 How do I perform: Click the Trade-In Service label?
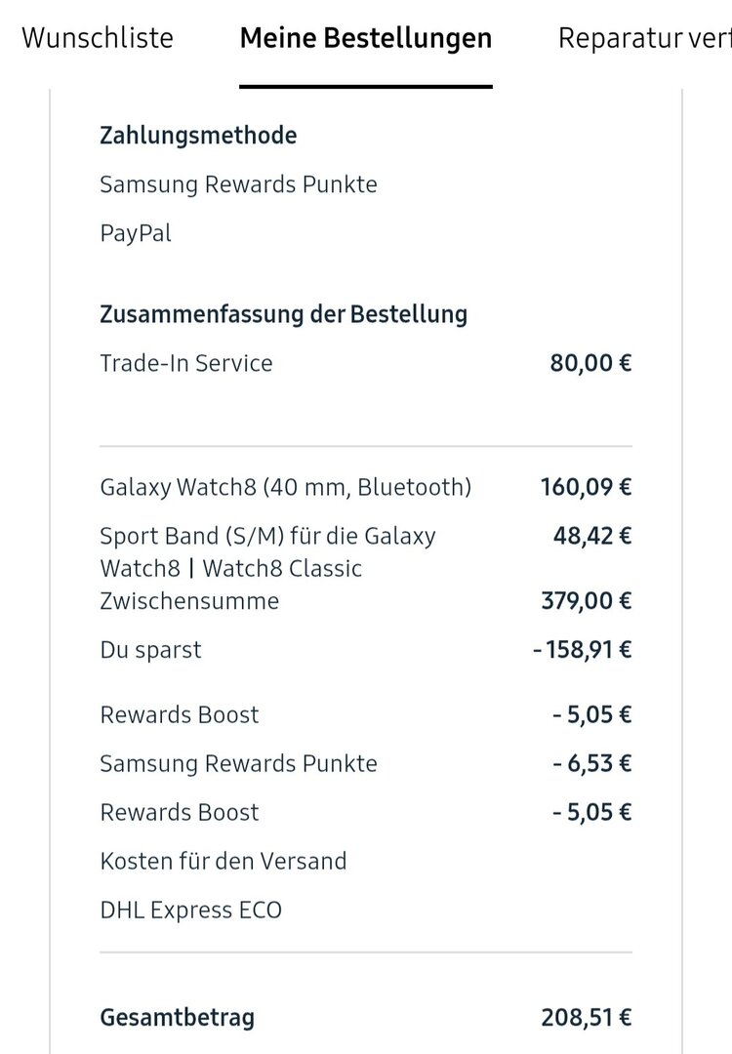point(186,363)
